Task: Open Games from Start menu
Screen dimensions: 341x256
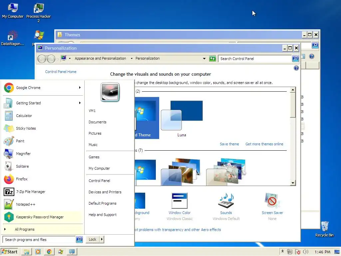Action: [94, 157]
